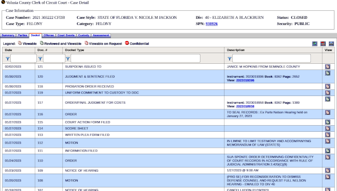Select the Docket tab
Viewport: 337px width, 191px height.
[x=35, y=35]
